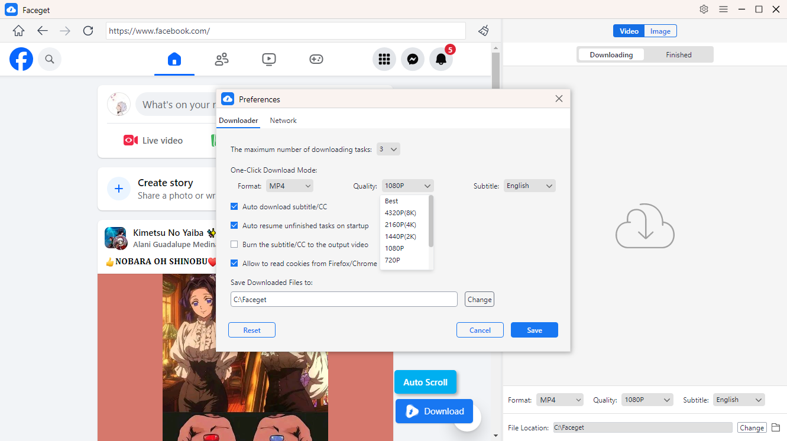Open the user profile avatar in composer
787x441 pixels.
pos(119,104)
